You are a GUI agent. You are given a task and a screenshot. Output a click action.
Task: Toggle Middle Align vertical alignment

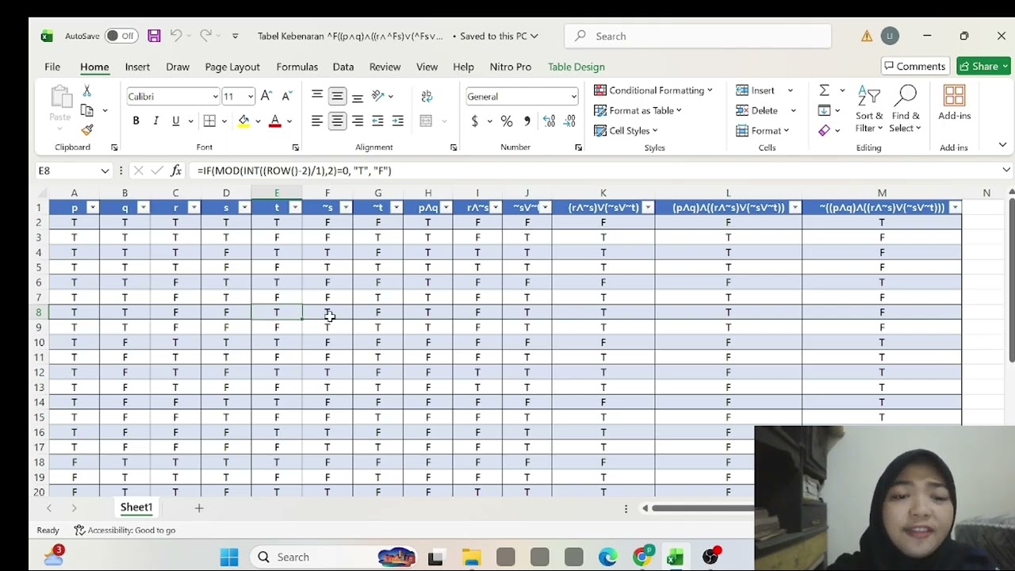point(337,96)
